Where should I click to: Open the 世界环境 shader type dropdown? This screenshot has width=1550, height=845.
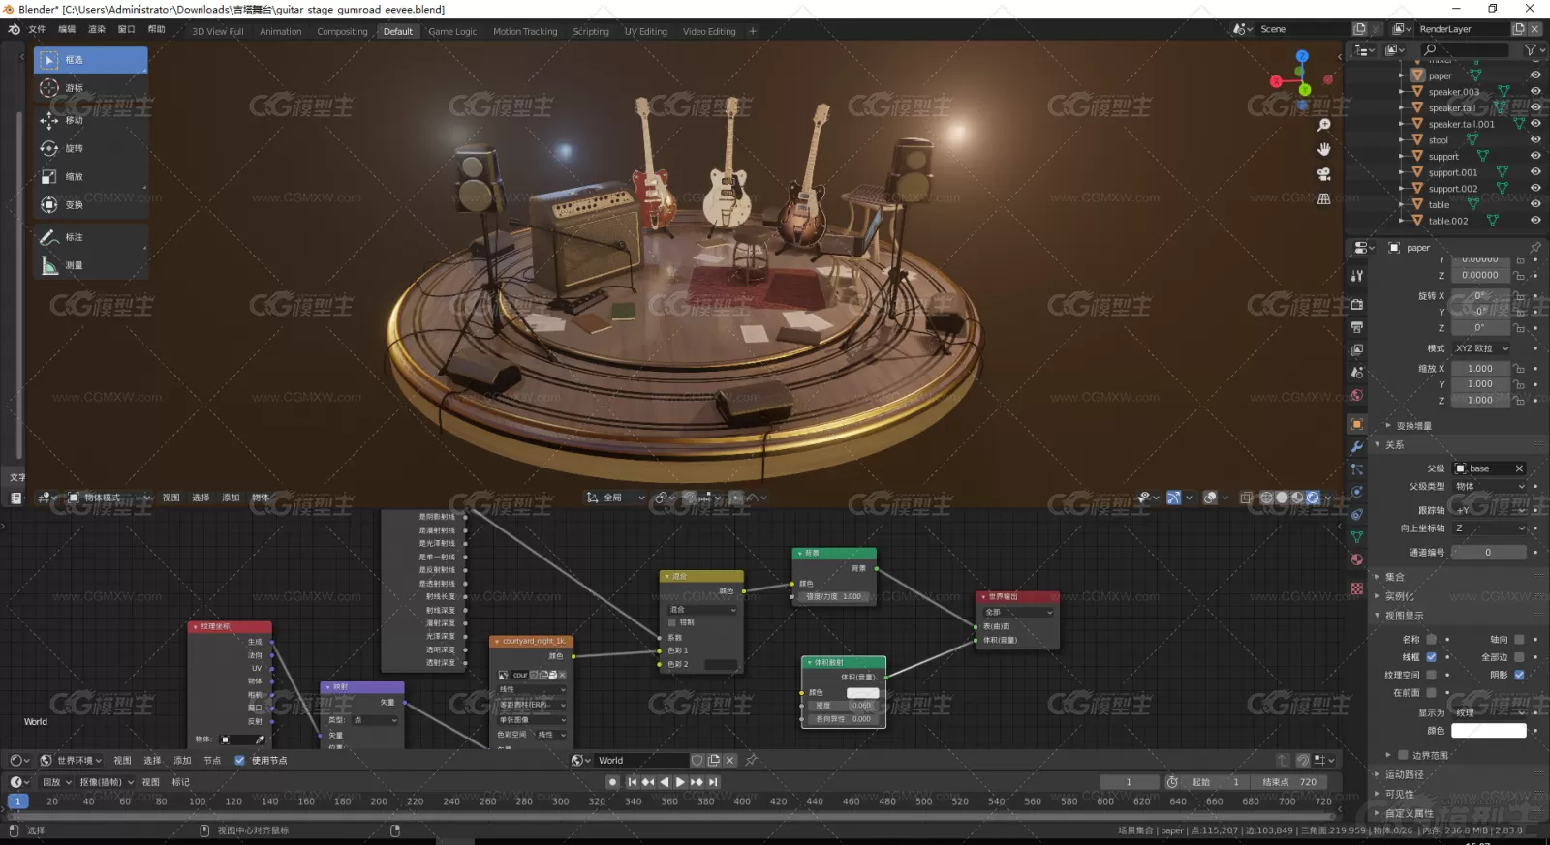(x=71, y=760)
